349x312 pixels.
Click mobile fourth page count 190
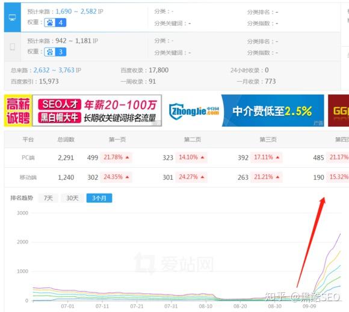point(318,177)
